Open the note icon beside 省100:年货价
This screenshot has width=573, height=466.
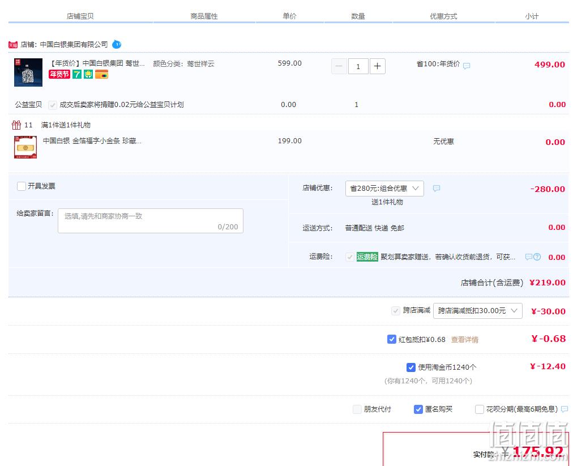tap(467, 66)
